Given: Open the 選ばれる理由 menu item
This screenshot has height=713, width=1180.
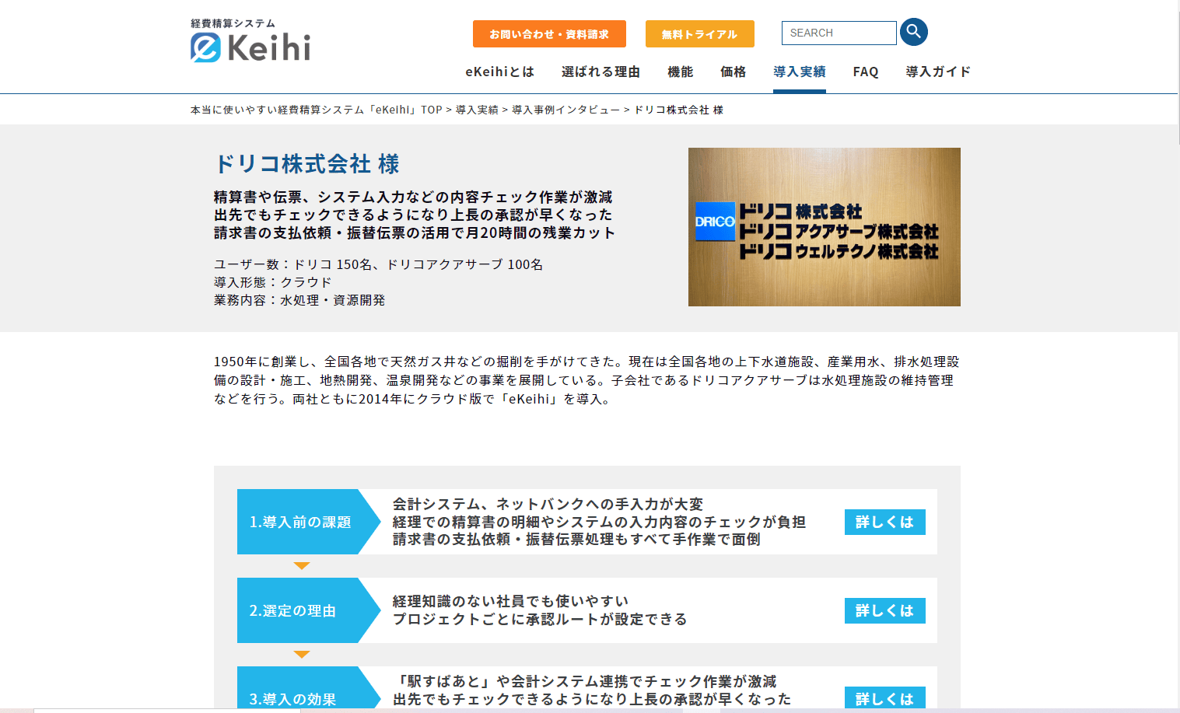Looking at the screenshot, I should click(601, 72).
